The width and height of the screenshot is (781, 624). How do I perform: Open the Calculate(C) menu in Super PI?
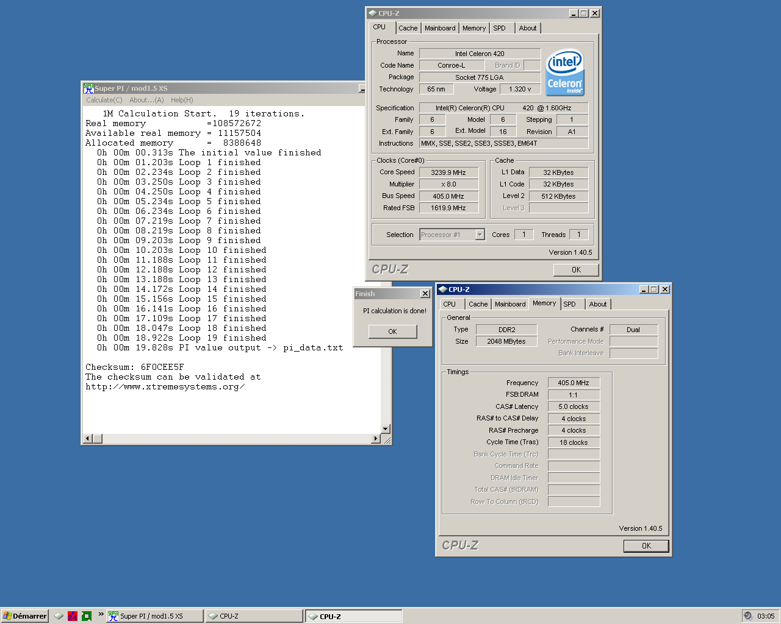104,100
